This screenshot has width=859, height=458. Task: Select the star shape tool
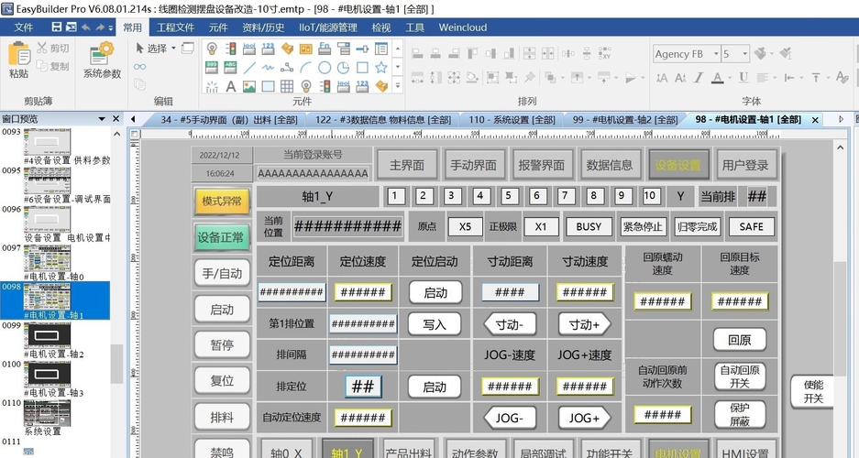point(381,67)
